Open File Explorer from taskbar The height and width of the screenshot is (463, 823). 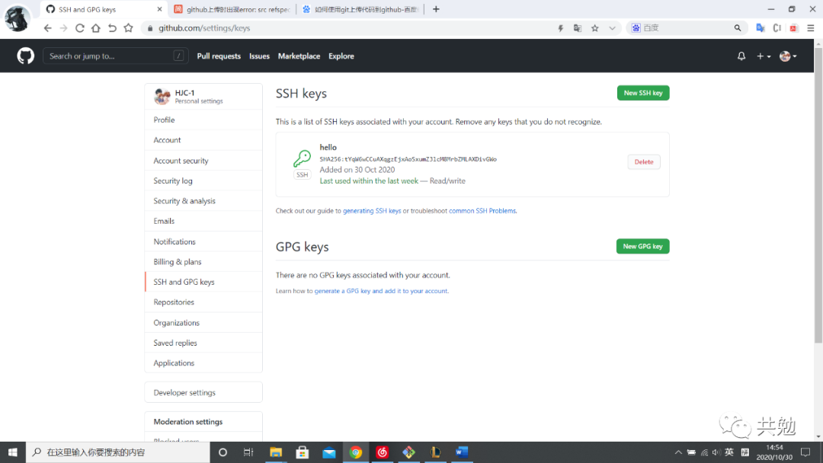click(x=276, y=452)
